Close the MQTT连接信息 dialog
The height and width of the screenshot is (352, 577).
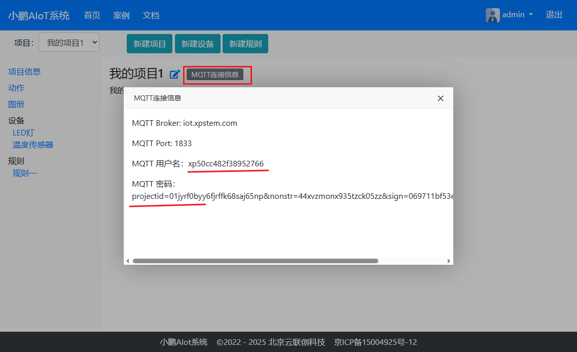(x=440, y=98)
